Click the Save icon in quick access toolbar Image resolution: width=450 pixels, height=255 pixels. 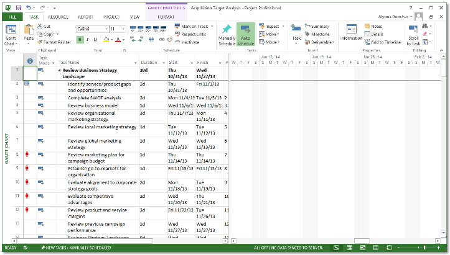[x=18, y=7]
